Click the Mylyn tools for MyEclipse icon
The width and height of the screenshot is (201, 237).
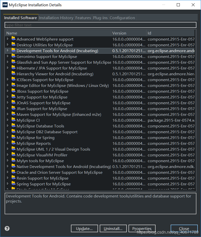pyautogui.click(x=13, y=160)
